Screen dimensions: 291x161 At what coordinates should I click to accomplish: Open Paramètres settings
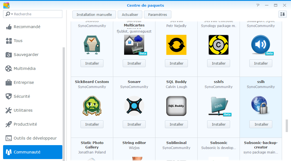tap(158, 14)
